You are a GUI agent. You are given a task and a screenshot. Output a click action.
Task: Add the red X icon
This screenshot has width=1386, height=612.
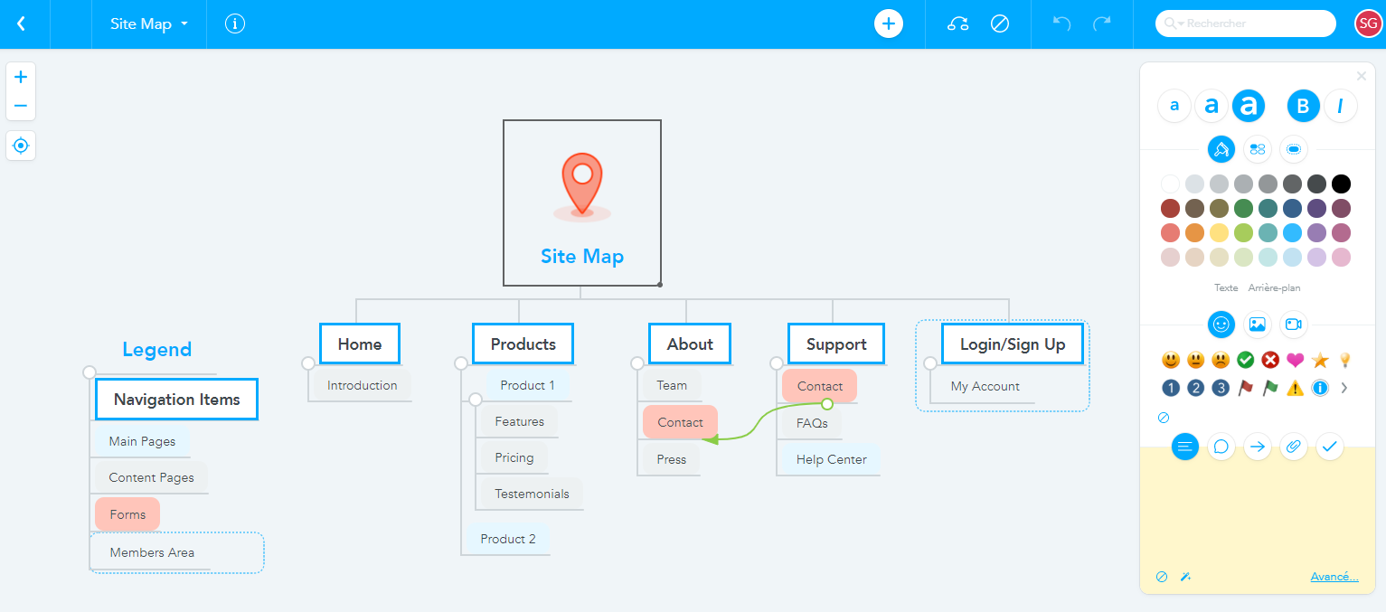[x=1270, y=360]
